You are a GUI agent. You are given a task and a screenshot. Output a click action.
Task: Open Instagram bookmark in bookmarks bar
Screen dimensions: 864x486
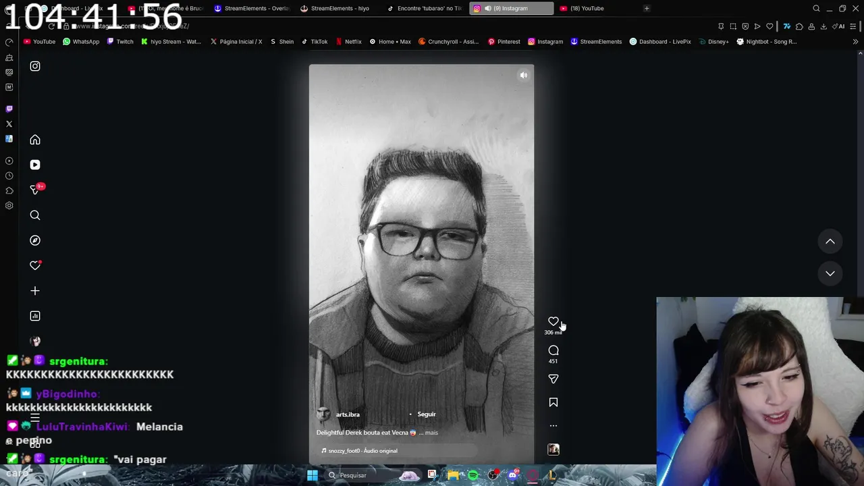pos(545,42)
